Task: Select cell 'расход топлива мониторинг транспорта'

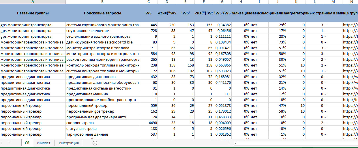Action: [x=102, y=60]
